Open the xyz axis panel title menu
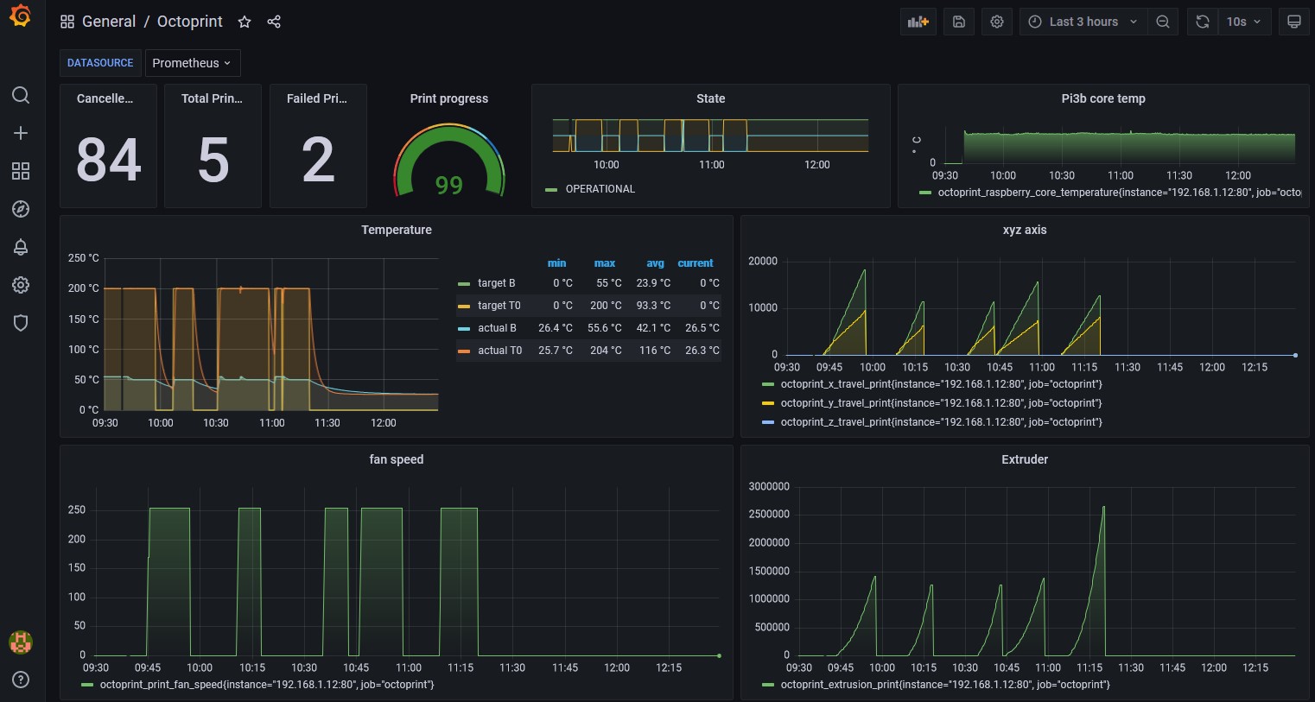This screenshot has height=702, width=1315. point(1025,230)
